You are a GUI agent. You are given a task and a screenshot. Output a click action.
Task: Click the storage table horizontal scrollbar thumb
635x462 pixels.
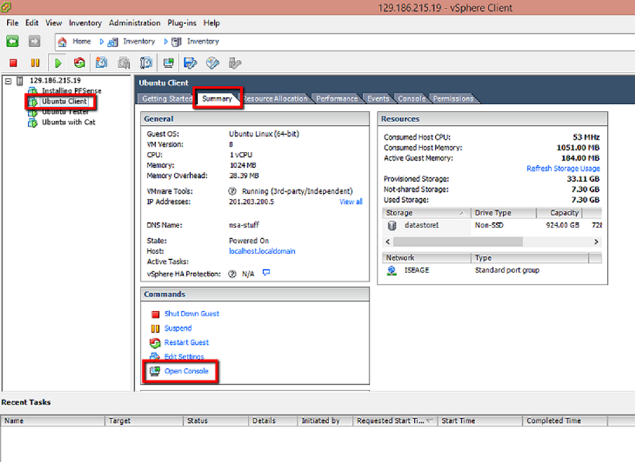[x=458, y=241]
